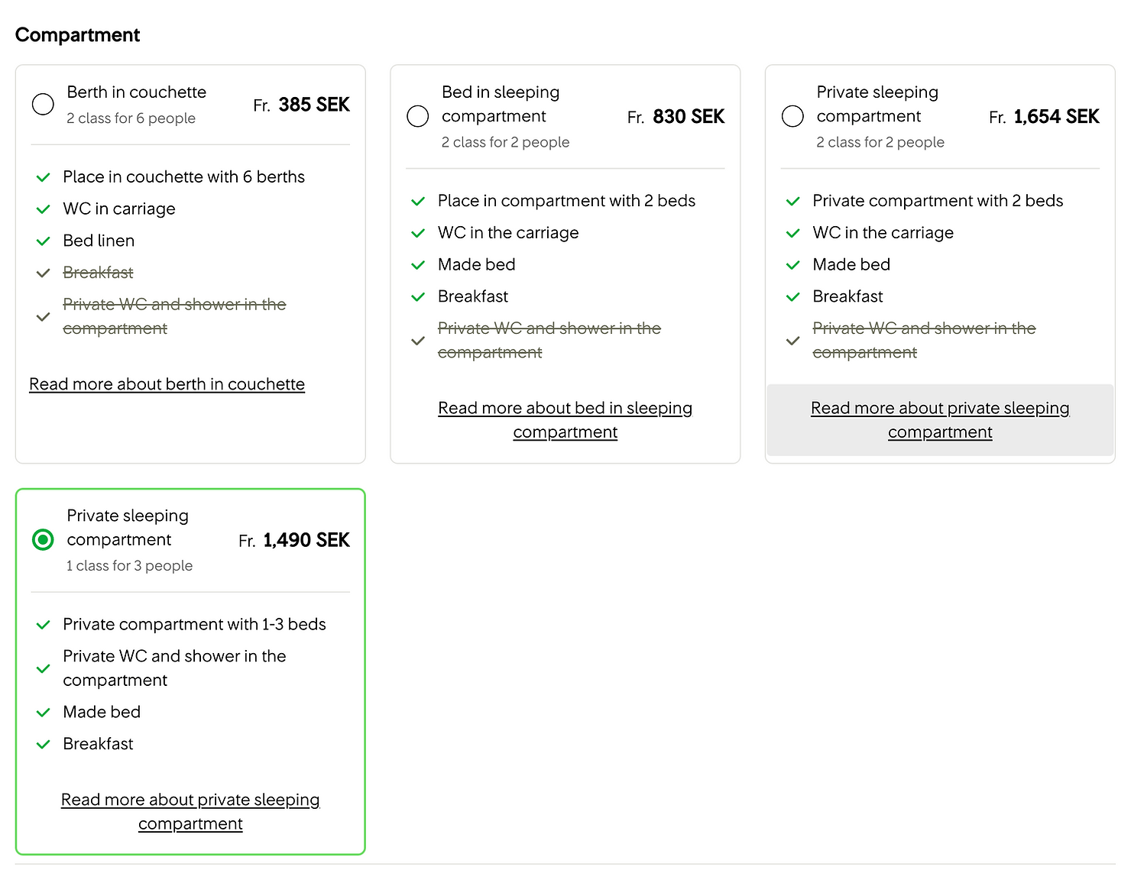Click checkmark beside Private compartment with 1-3 beds
The width and height of the screenshot is (1131, 883).
point(44,625)
